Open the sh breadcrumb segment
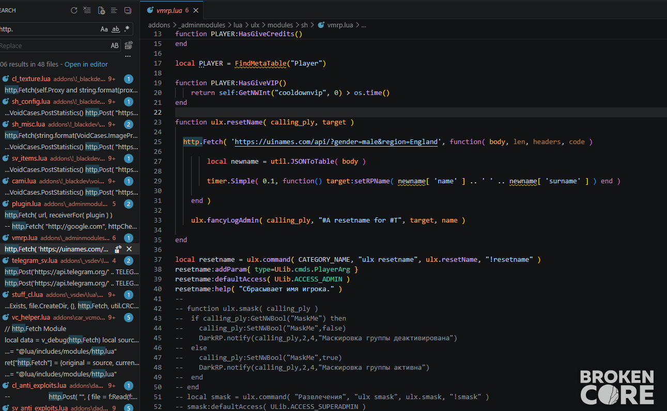This screenshot has width=667, height=411. click(x=305, y=25)
